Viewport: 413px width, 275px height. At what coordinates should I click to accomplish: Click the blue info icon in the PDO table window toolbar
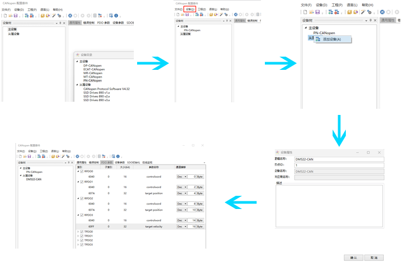pyautogui.click(x=118, y=156)
